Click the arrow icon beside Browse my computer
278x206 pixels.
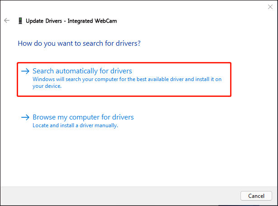[25, 117]
